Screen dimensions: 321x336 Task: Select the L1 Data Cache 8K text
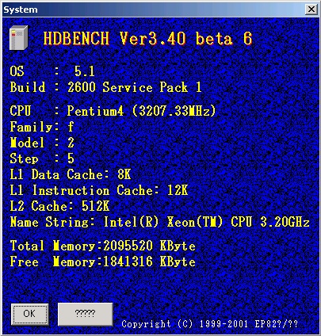coord(71,174)
